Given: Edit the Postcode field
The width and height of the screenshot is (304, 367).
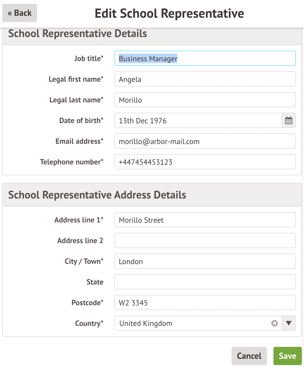Looking at the screenshot, I should [x=205, y=303].
